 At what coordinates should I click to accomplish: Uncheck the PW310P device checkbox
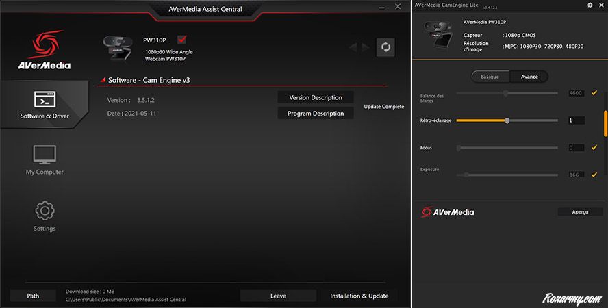click(181, 39)
